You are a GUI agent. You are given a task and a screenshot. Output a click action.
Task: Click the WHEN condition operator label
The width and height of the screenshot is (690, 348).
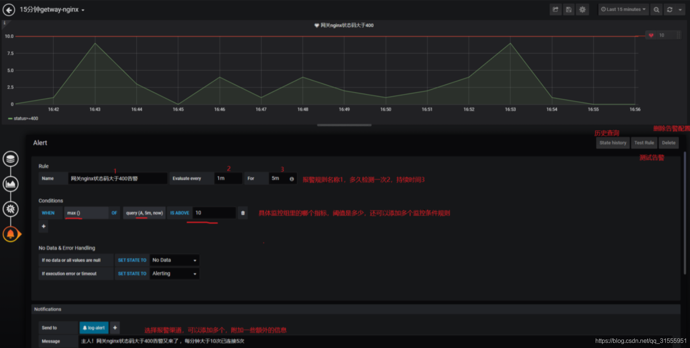(50, 213)
